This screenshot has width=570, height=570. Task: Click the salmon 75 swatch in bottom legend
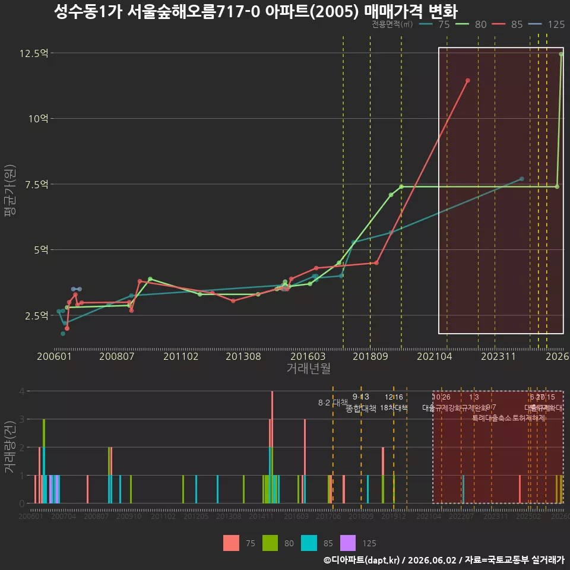[231, 543]
